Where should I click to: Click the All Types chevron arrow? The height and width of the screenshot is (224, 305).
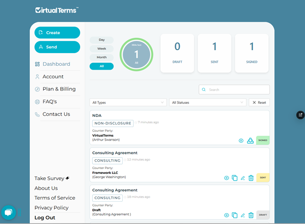pos(162,103)
